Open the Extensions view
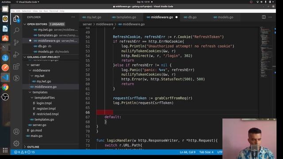The height and width of the screenshot is (159, 283). pos(16,66)
